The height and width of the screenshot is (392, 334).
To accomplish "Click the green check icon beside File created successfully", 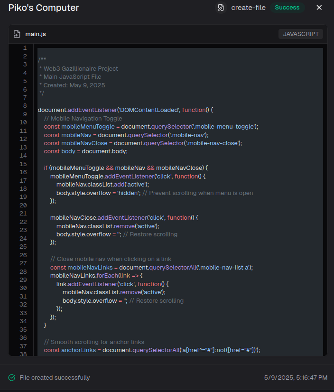I will pyautogui.click(x=12, y=377).
